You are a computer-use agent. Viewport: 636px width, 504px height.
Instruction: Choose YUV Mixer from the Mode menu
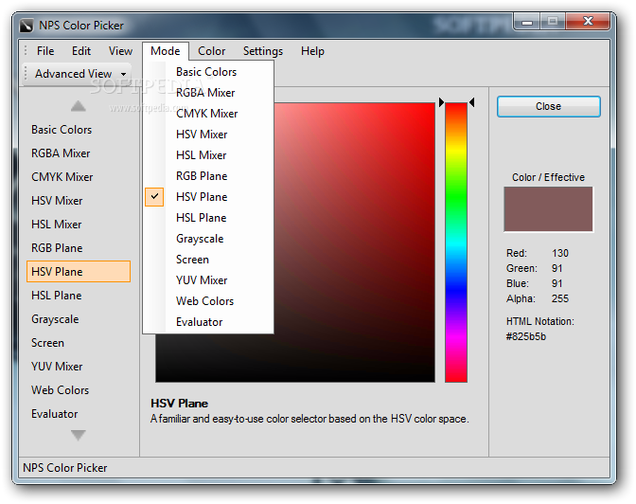coord(208,280)
